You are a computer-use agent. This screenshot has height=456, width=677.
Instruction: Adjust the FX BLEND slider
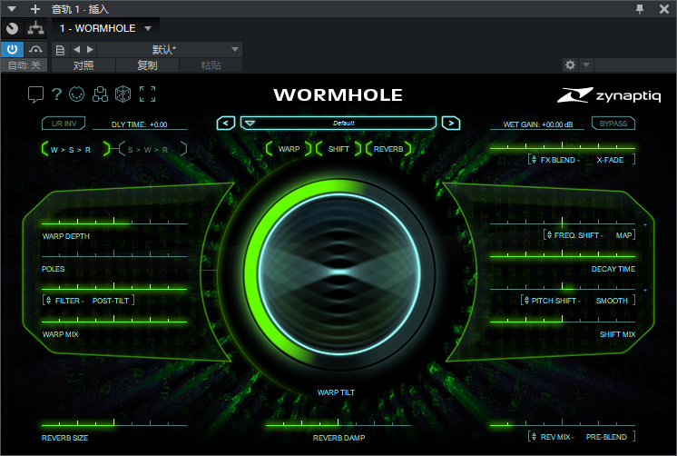[562, 148]
